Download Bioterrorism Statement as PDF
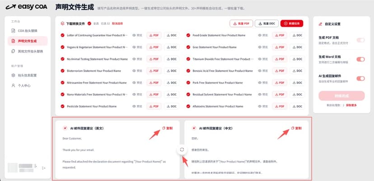374x181 pixels. pos(154,71)
